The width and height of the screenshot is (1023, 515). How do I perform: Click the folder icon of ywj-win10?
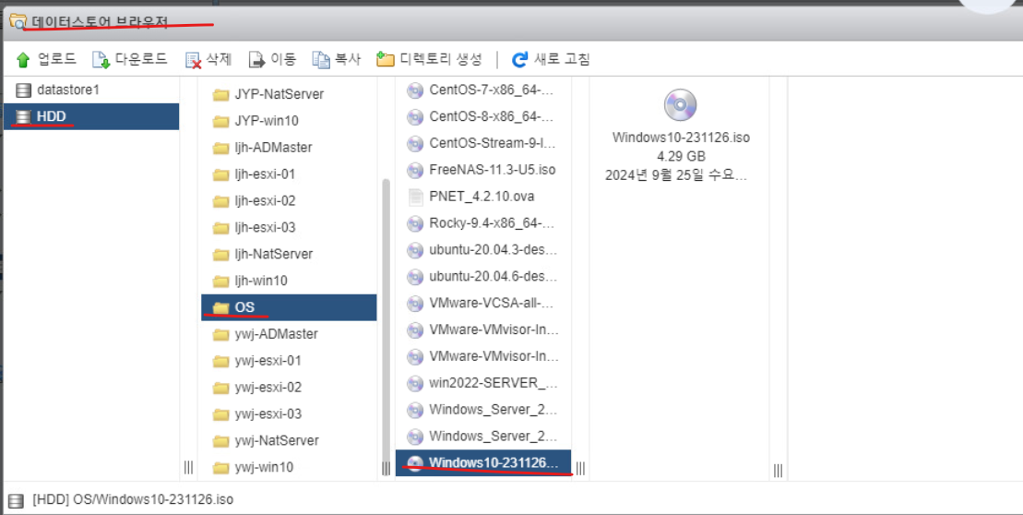click(x=221, y=468)
